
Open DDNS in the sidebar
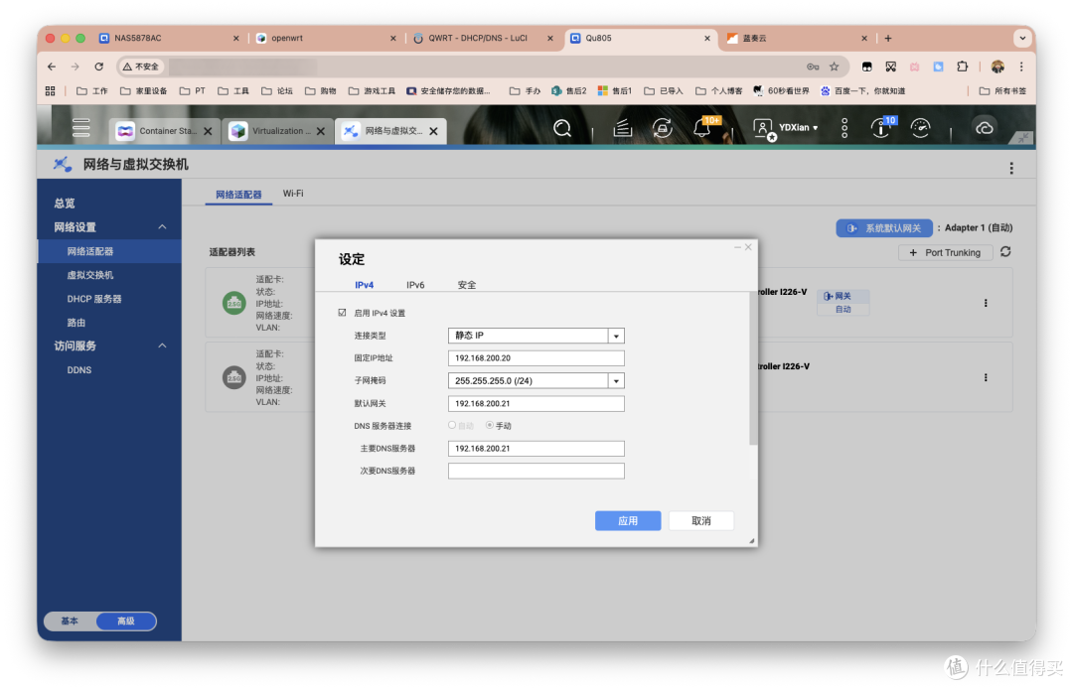coord(79,370)
